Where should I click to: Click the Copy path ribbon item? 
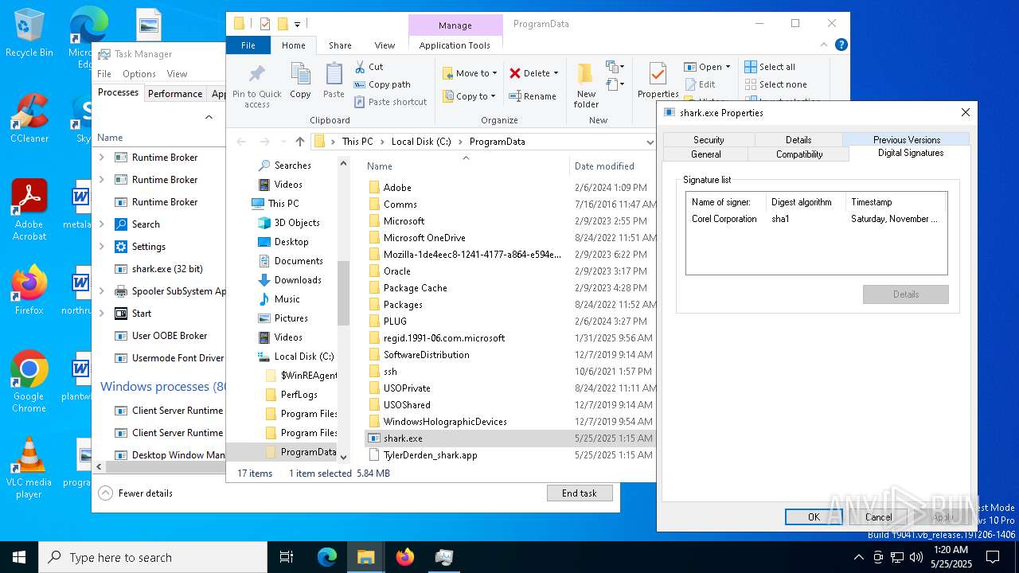coord(382,84)
